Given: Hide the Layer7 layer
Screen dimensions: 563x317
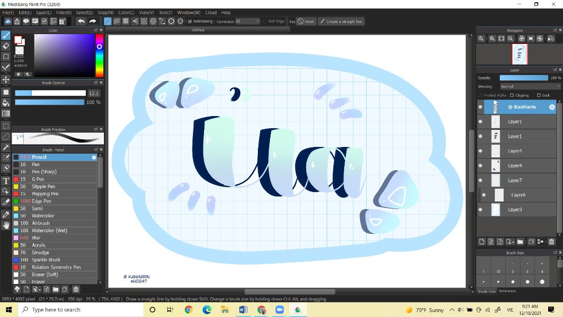Looking at the screenshot, I should (481, 181).
